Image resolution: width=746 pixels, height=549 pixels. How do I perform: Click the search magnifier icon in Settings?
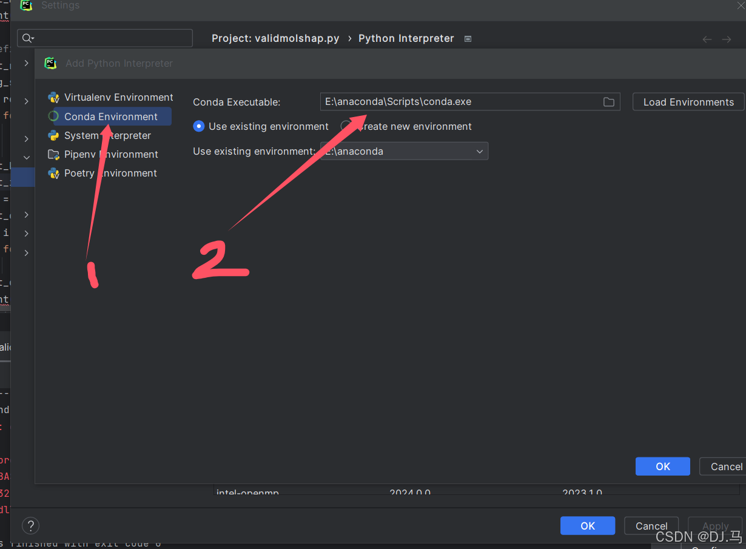point(28,38)
